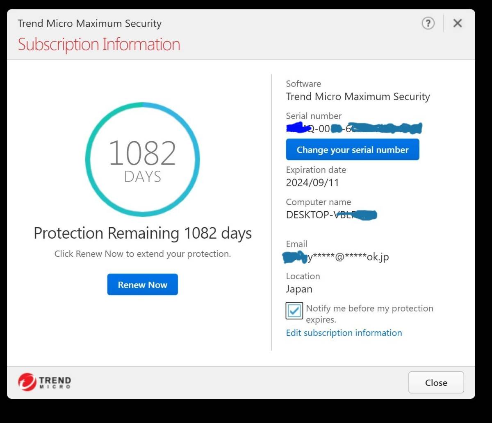Open help via the question mark icon
Screen dimensions: 492x423
coord(428,23)
